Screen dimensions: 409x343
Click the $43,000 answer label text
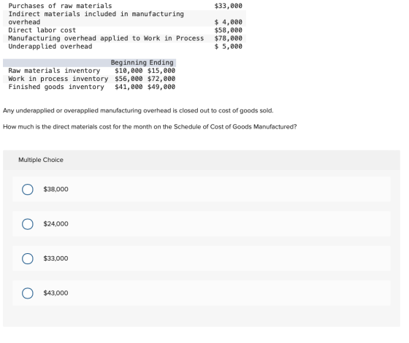tap(56, 293)
